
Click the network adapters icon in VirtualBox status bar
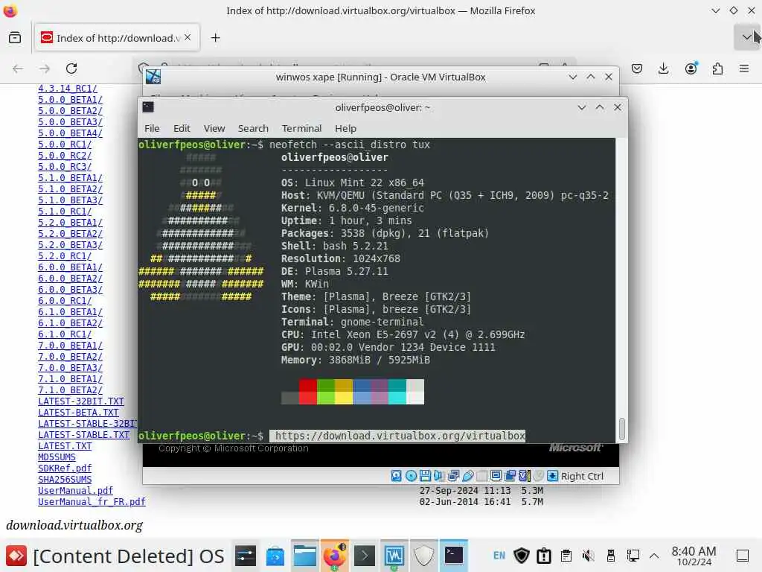[x=454, y=476]
